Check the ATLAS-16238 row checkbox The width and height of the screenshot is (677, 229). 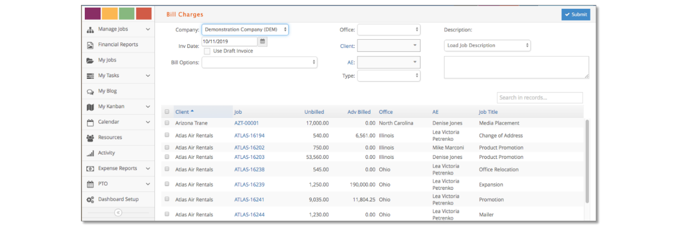(167, 169)
